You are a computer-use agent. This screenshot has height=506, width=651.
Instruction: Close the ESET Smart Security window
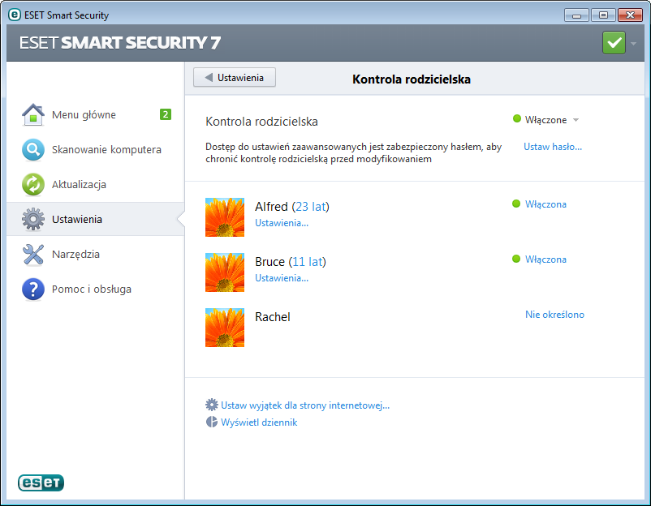630,15
